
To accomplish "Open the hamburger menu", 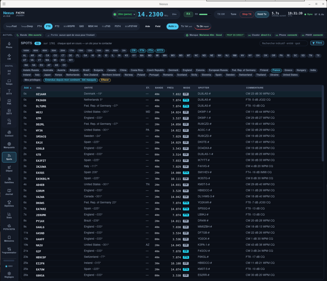I will point(4,4).
